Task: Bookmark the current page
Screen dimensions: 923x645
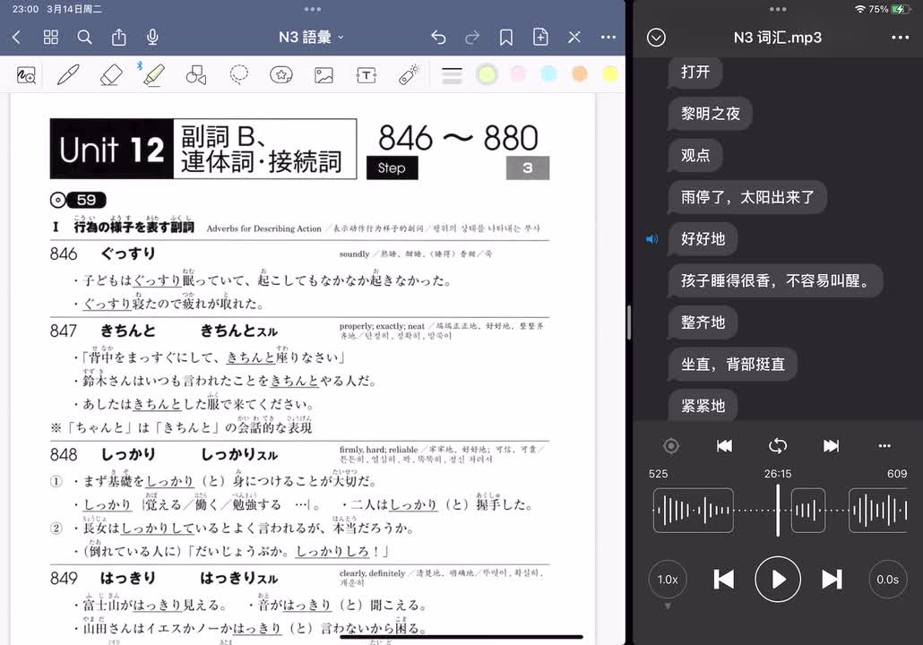Action: 505,38
